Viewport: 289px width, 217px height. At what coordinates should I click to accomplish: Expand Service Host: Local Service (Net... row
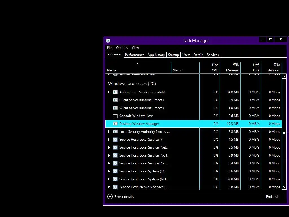point(109,147)
